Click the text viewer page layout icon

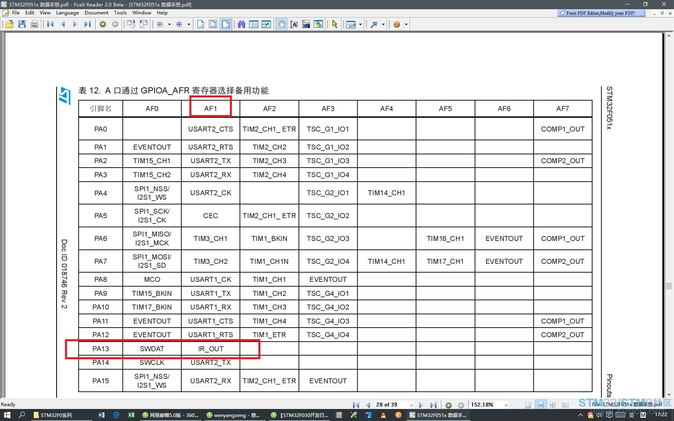point(254,24)
